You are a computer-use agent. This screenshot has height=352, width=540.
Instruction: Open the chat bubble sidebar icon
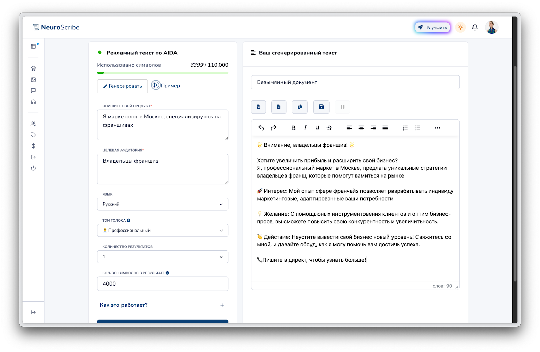pos(33,90)
